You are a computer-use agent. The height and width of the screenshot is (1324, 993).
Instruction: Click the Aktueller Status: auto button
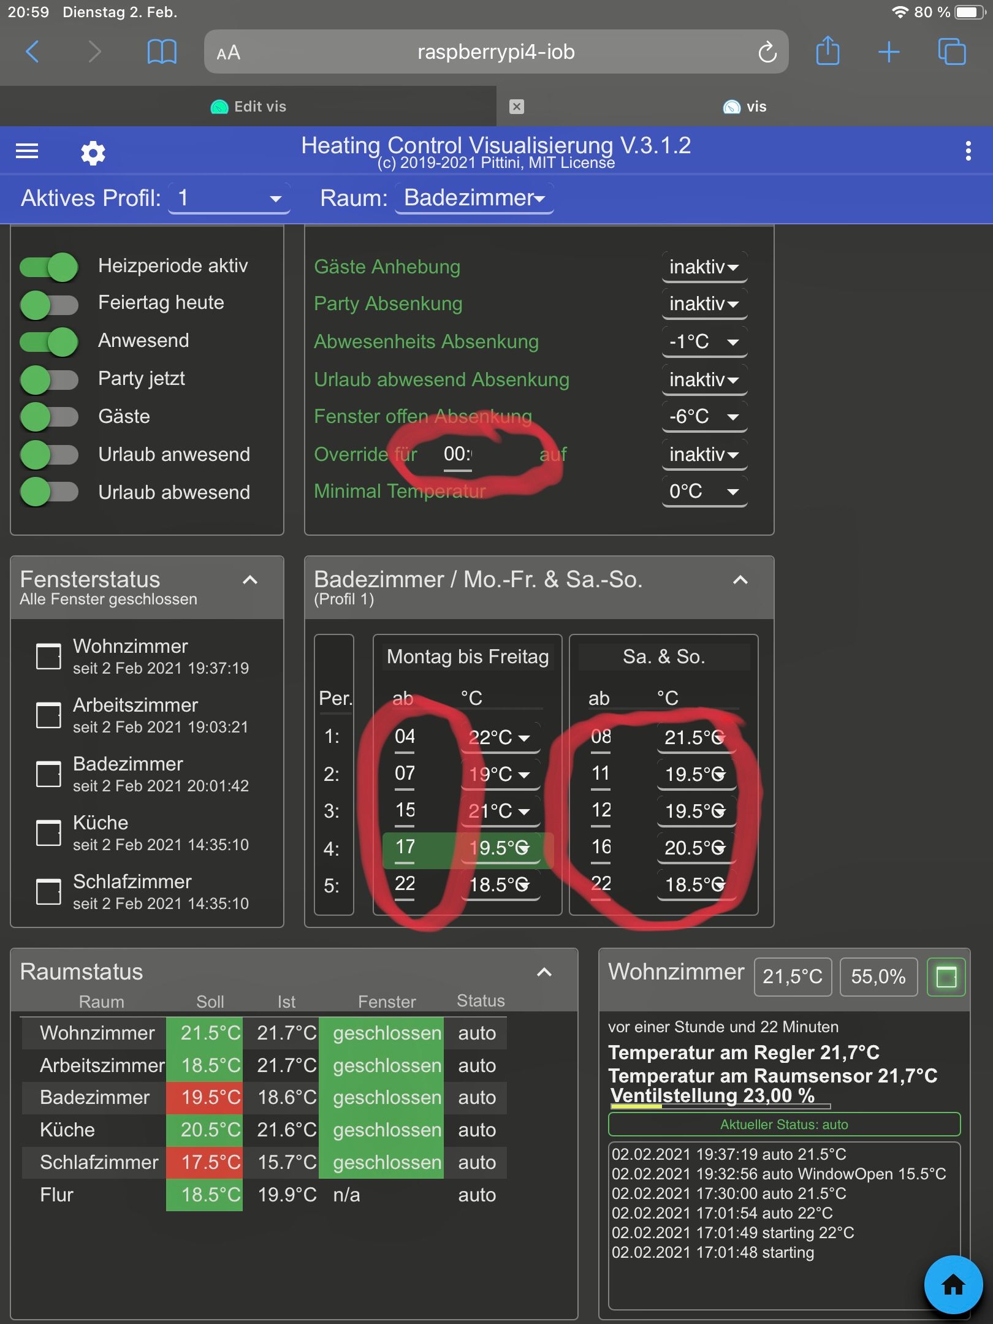[x=783, y=1124]
